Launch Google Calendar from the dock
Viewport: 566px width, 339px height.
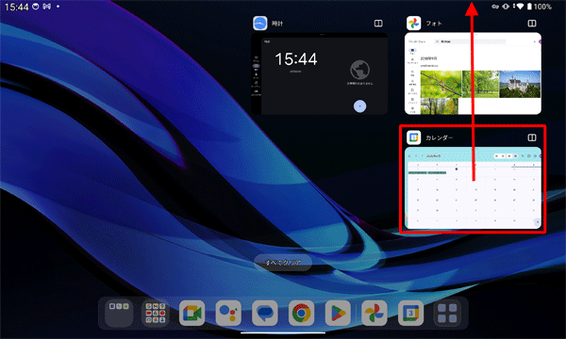(410, 313)
